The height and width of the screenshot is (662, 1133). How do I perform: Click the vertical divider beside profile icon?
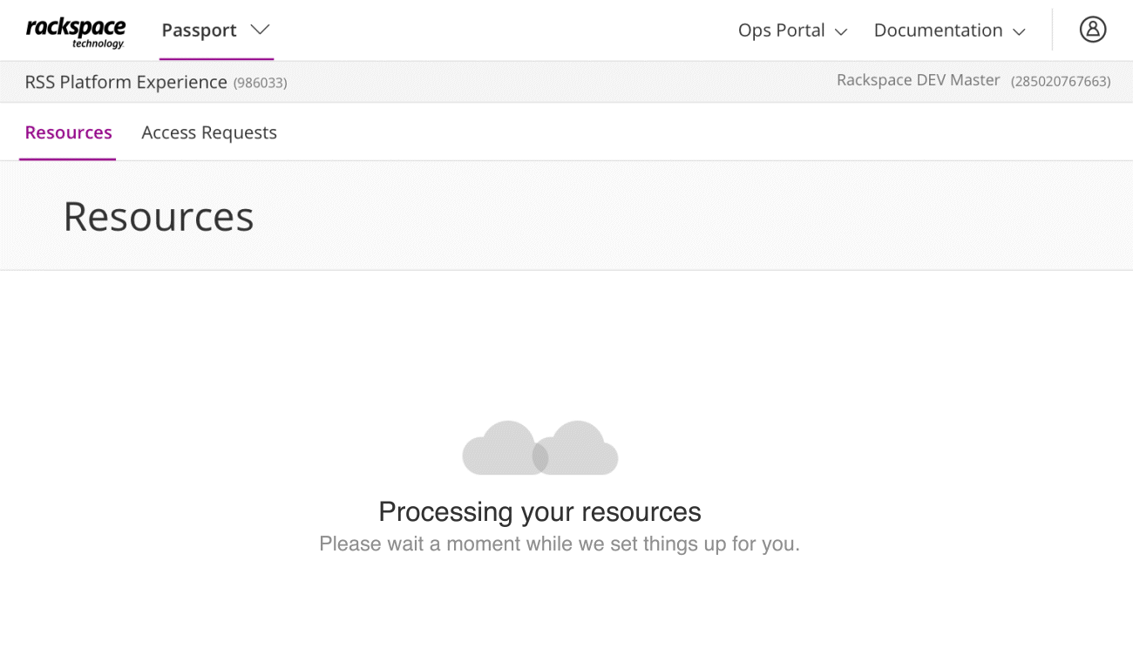(1052, 30)
